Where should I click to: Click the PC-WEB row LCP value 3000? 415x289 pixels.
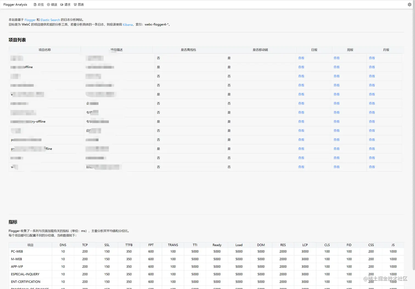point(305,252)
